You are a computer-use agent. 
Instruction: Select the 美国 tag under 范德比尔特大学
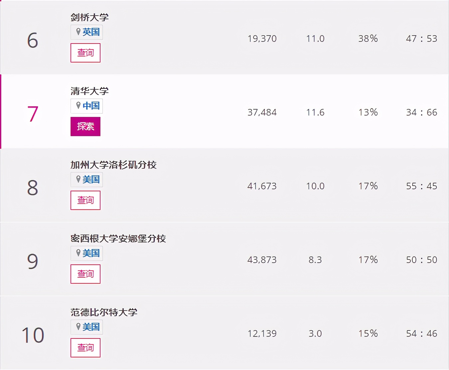[x=91, y=327]
